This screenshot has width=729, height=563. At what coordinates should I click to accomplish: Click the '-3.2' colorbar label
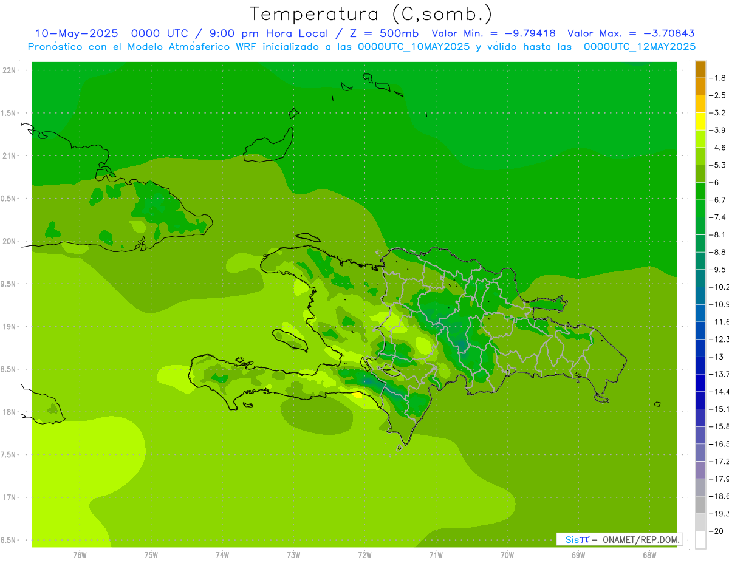(718, 113)
